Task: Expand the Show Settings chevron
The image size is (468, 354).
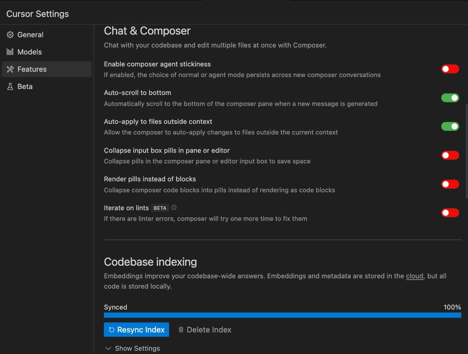Action: pos(108,348)
